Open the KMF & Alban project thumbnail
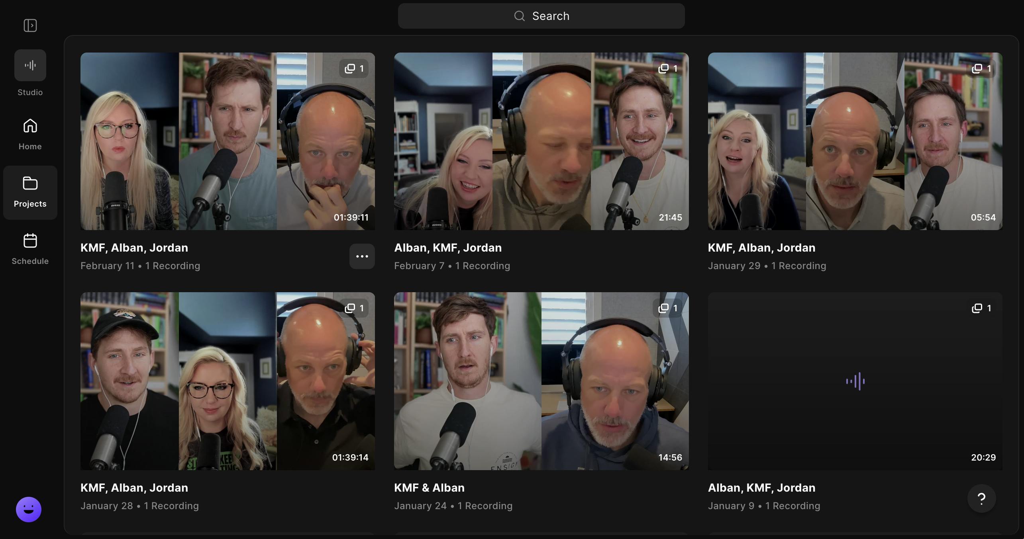Screen dimensions: 1024x539 click(541, 381)
